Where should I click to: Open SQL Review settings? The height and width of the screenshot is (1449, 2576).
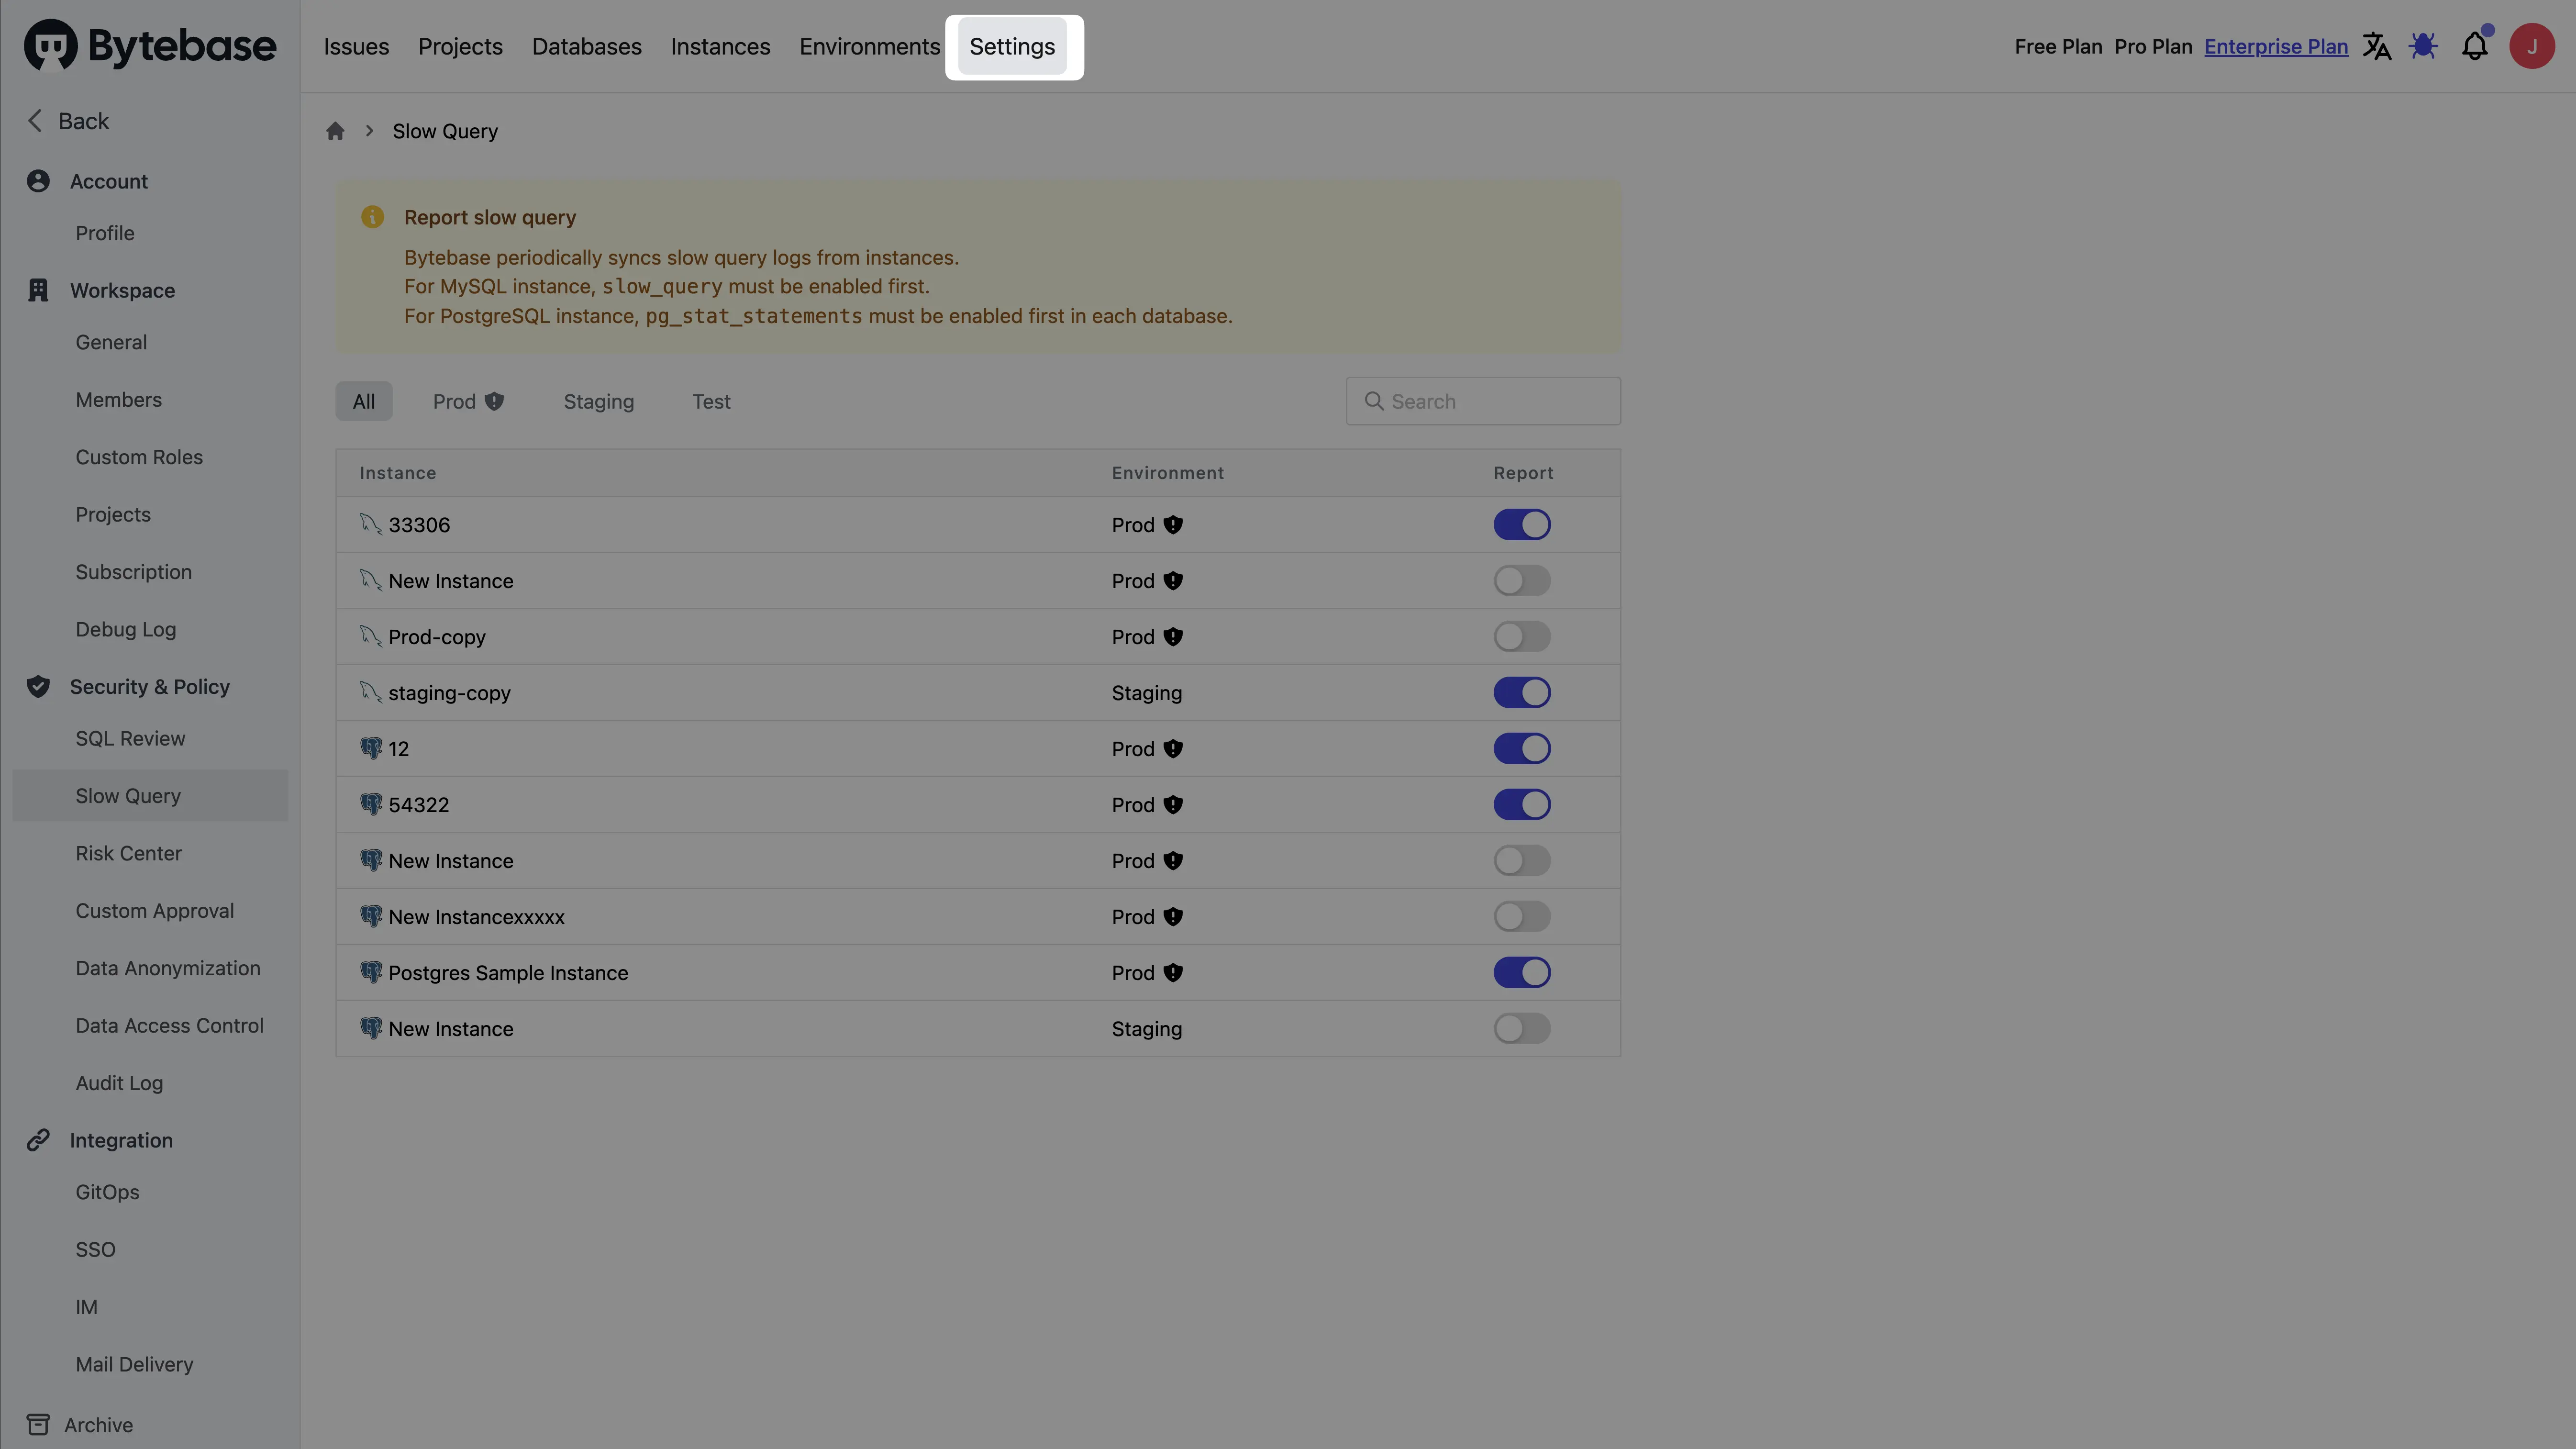click(130, 738)
